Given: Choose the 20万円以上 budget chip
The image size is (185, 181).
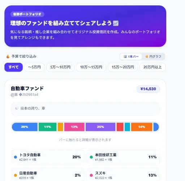Looking at the screenshot, I should [x=152, y=67].
